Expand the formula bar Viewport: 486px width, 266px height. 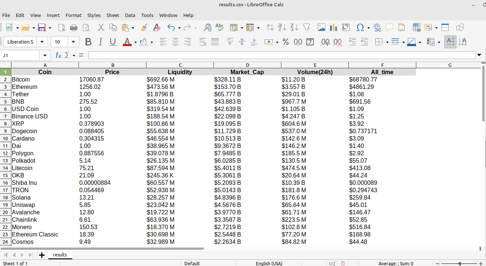479,55
